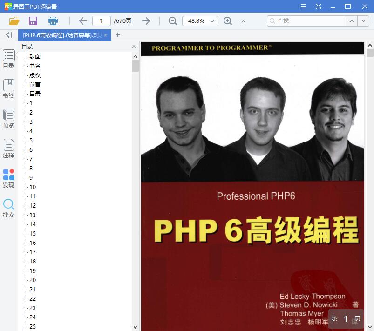This screenshot has height=331, width=374.
Task: Print the PDF document
Action: click(x=52, y=21)
